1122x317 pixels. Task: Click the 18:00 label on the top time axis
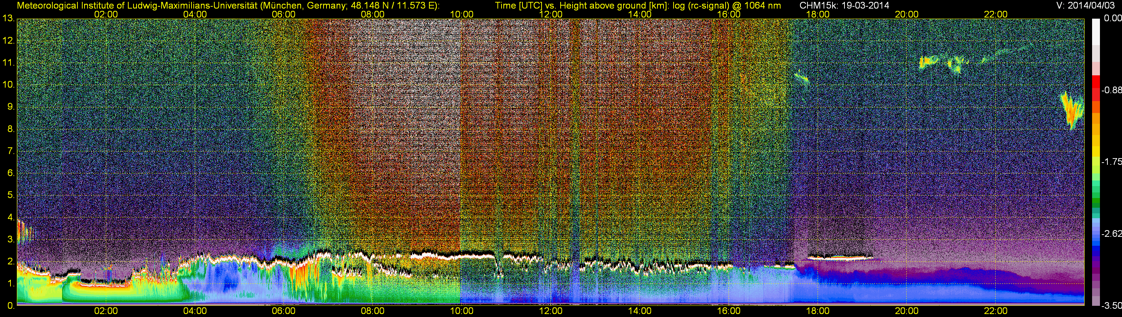(818, 14)
